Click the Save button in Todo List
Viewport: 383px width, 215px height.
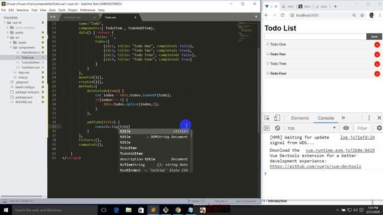coord(374,36)
